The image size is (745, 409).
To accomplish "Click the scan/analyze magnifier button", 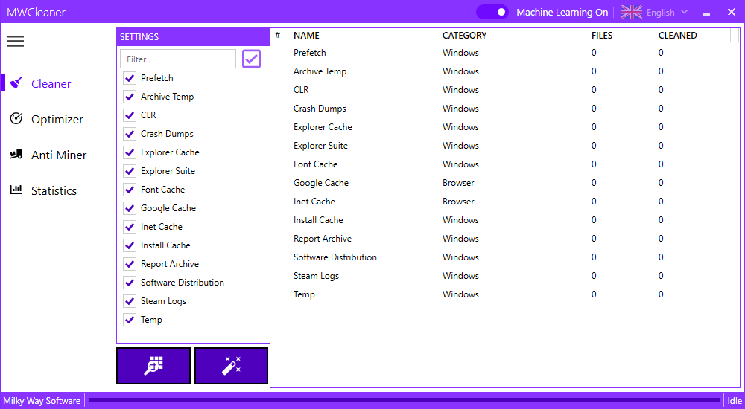I will click(x=153, y=366).
